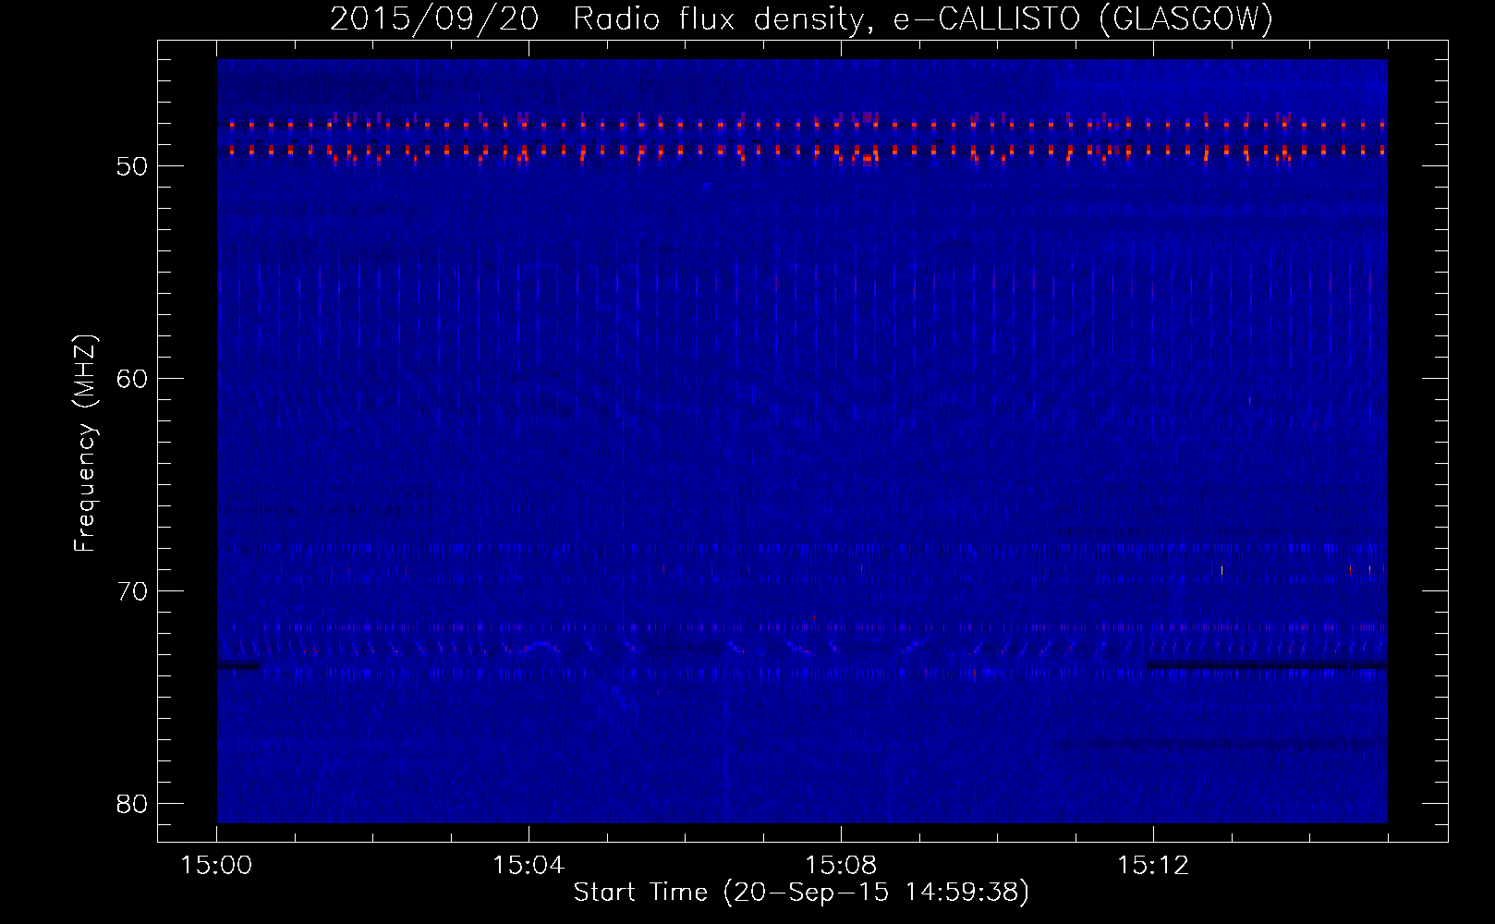
Task: Click the "Frequency (MHZ)" axis label
Action: 85,444
